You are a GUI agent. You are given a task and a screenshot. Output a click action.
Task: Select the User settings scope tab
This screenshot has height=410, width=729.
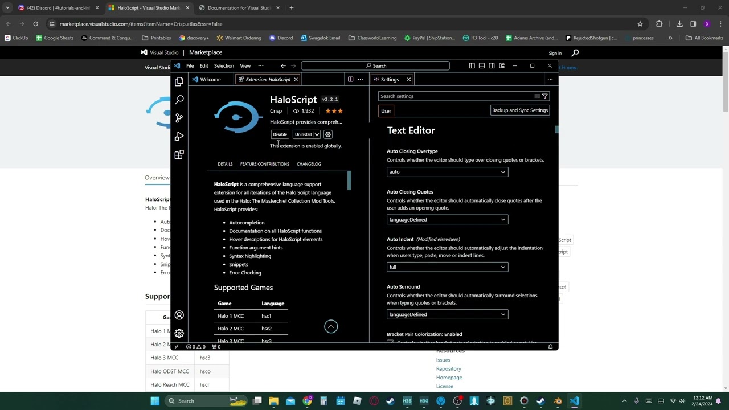pyautogui.click(x=386, y=111)
